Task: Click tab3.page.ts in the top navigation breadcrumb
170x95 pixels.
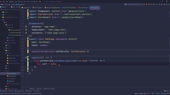Action: 20,4
